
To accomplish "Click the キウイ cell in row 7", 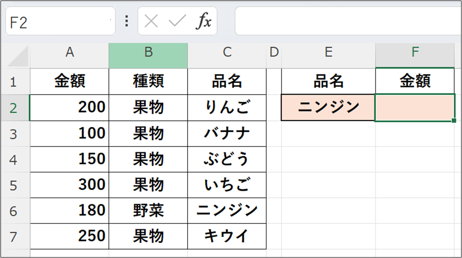I will point(227,236).
